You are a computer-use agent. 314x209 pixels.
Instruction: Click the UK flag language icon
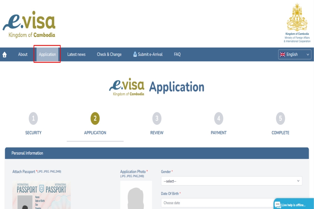tap(283, 54)
